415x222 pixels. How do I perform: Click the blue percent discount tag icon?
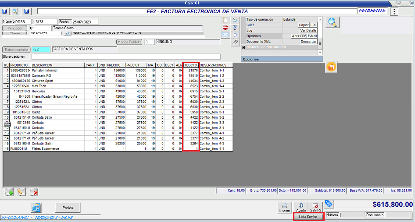(328, 204)
